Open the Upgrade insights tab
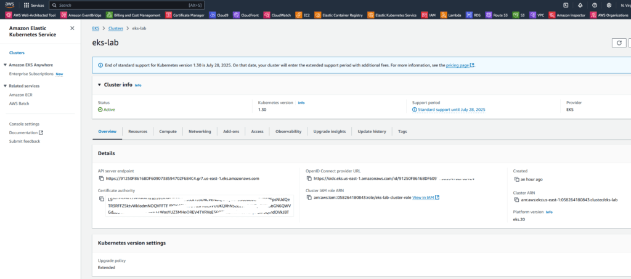This screenshot has height=279, width=631. (329, 131)
